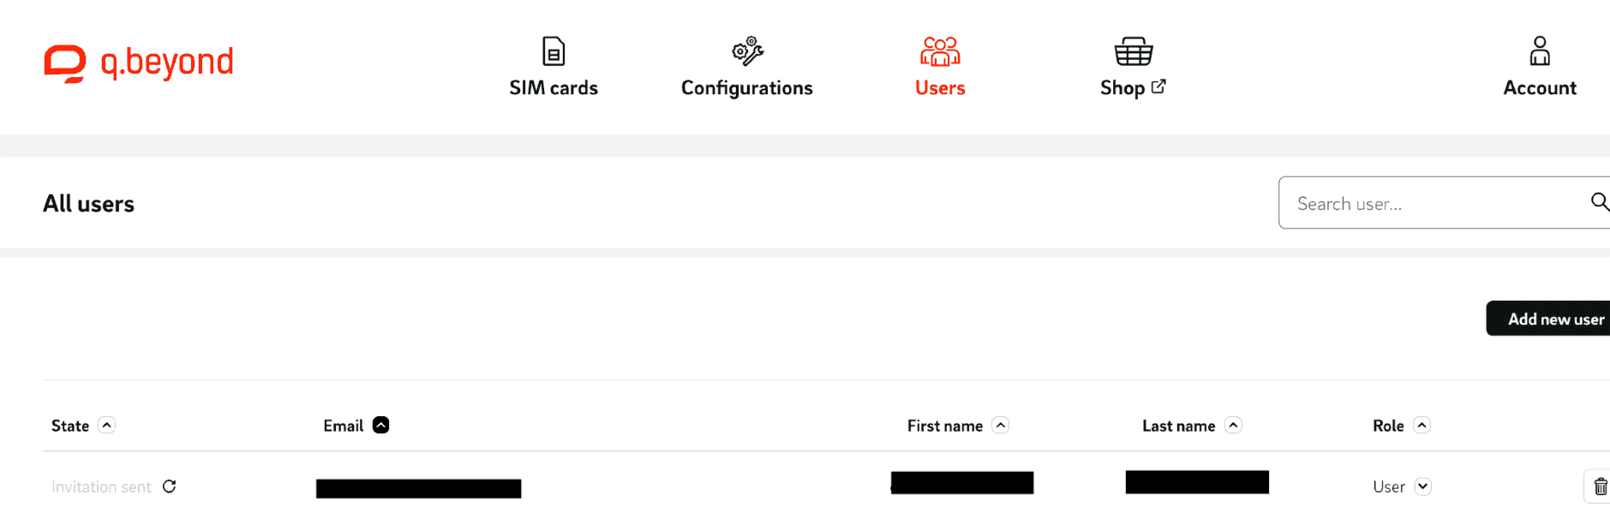The height and width of the screenshot is (507, 1610).
Task: Open the User role dropdown
Action: point(1423,486)
